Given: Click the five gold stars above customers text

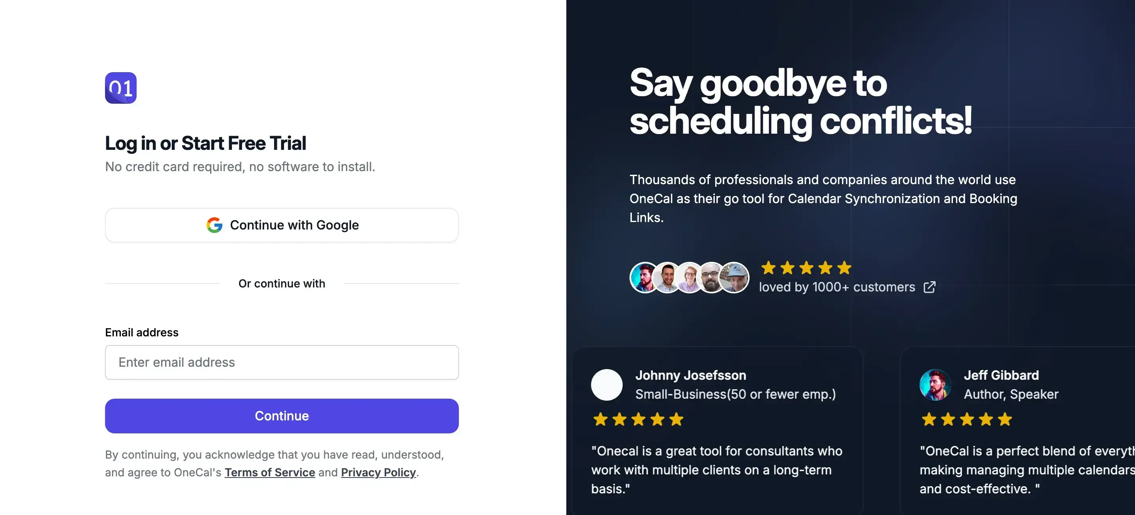Looking at the screenshot, I should pyautogui.click(x=806, y=268).
